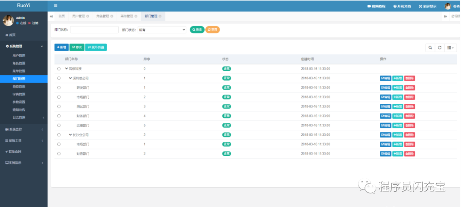Expand the 实例演示 sidebar menu
This screenshot has height=207, width=461.
[24, 163]
